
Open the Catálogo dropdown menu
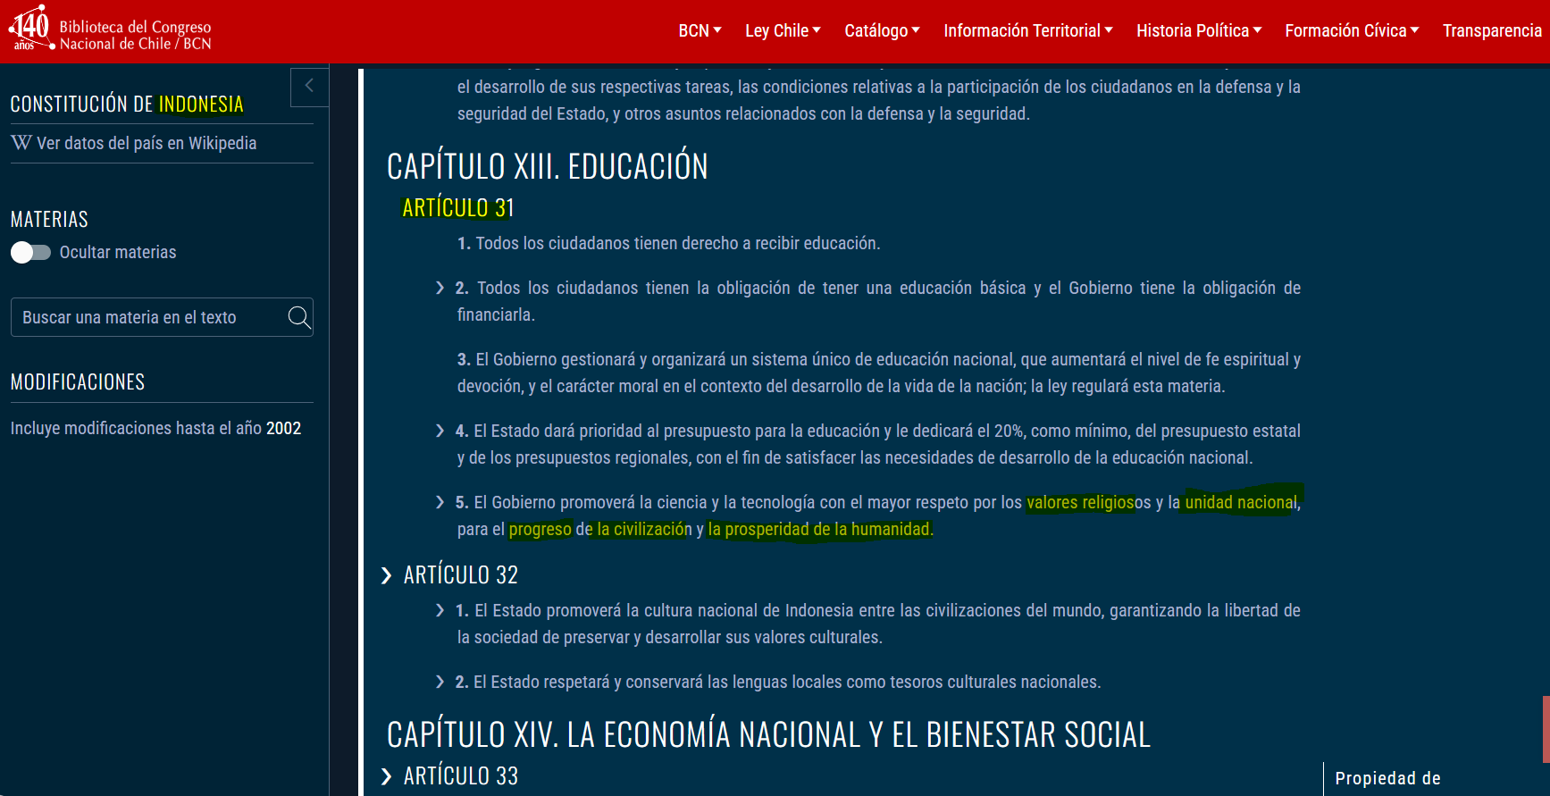tap(882, 31)
